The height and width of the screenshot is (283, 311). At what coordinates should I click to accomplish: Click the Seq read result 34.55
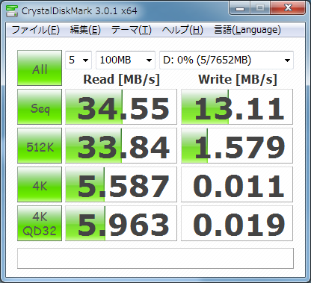(121, 107)
